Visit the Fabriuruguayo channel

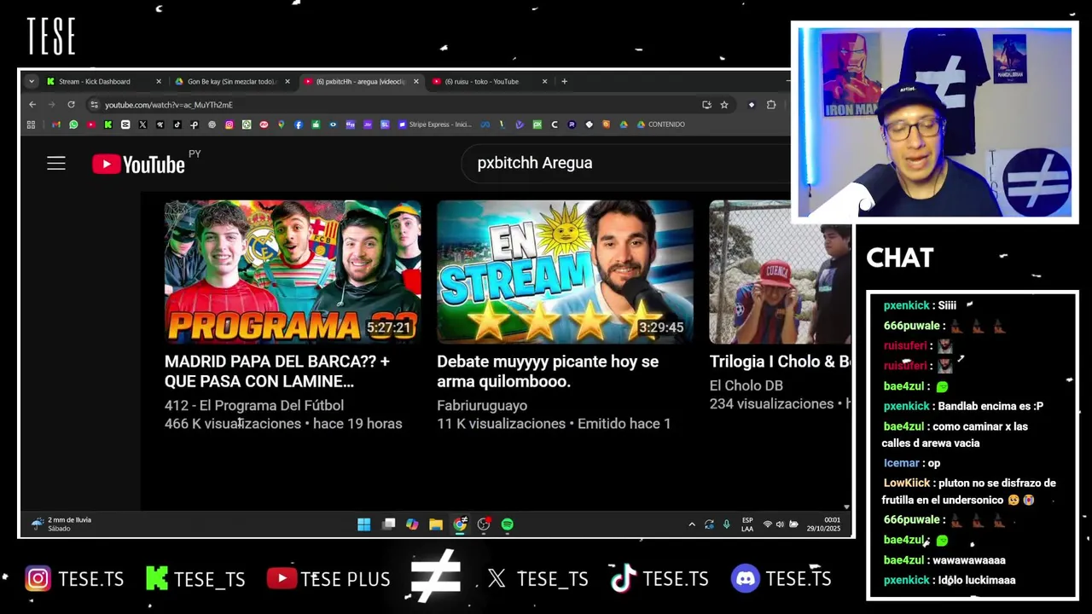coord(482,406)
